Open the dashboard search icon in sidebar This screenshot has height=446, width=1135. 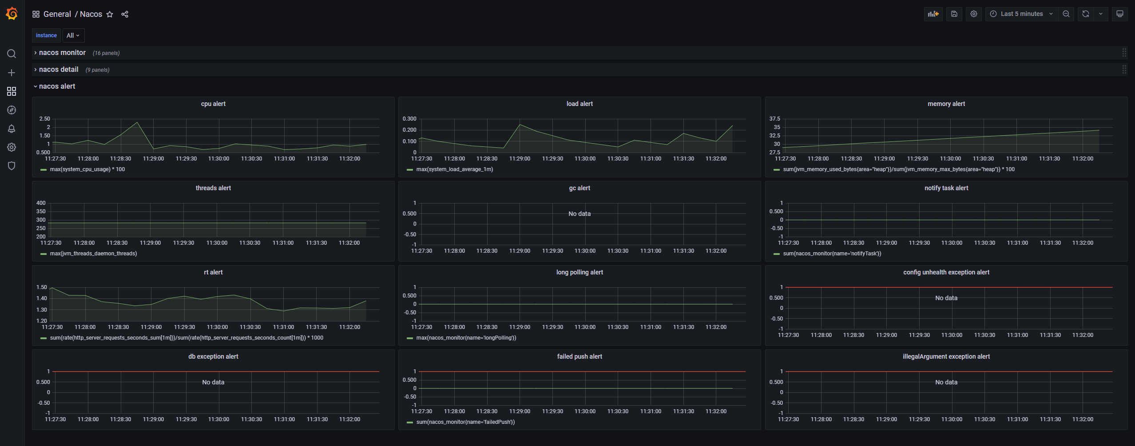click(x=12, y=54)
